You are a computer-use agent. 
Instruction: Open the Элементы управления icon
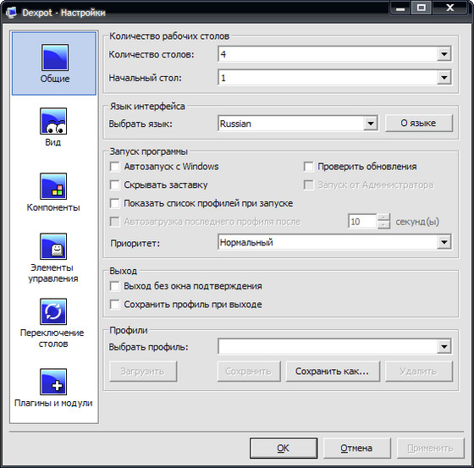pyautogui.click(x=53, y=246)
